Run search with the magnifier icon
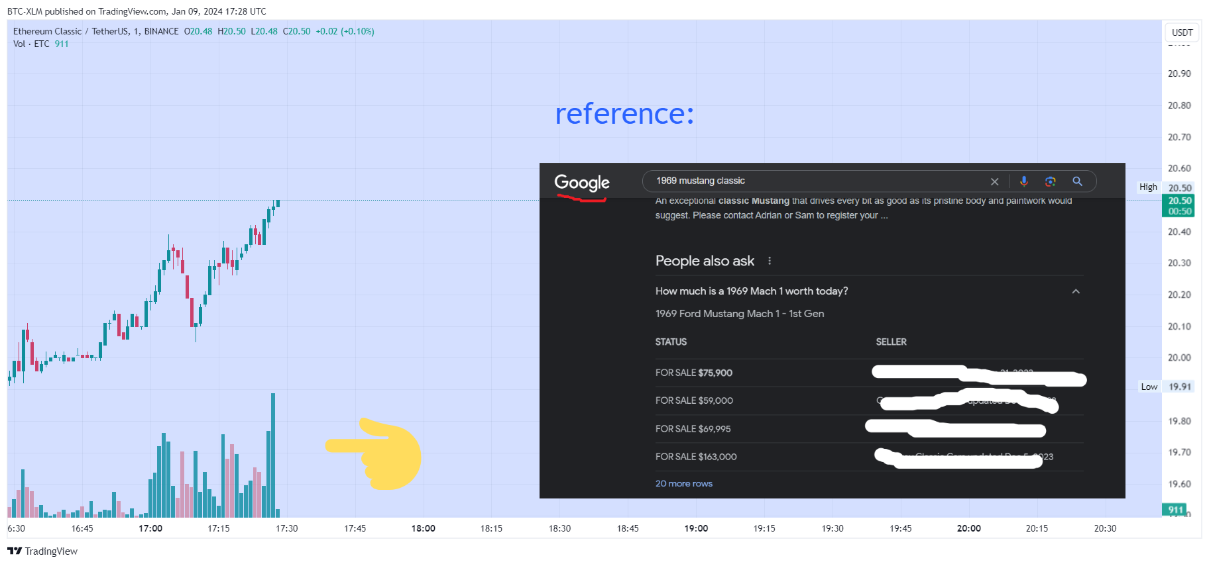Viewport: 1209px width, 564px height. 1078,181
